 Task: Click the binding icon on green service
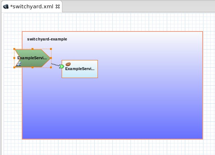pyautogui.click(x=19, y=64)
